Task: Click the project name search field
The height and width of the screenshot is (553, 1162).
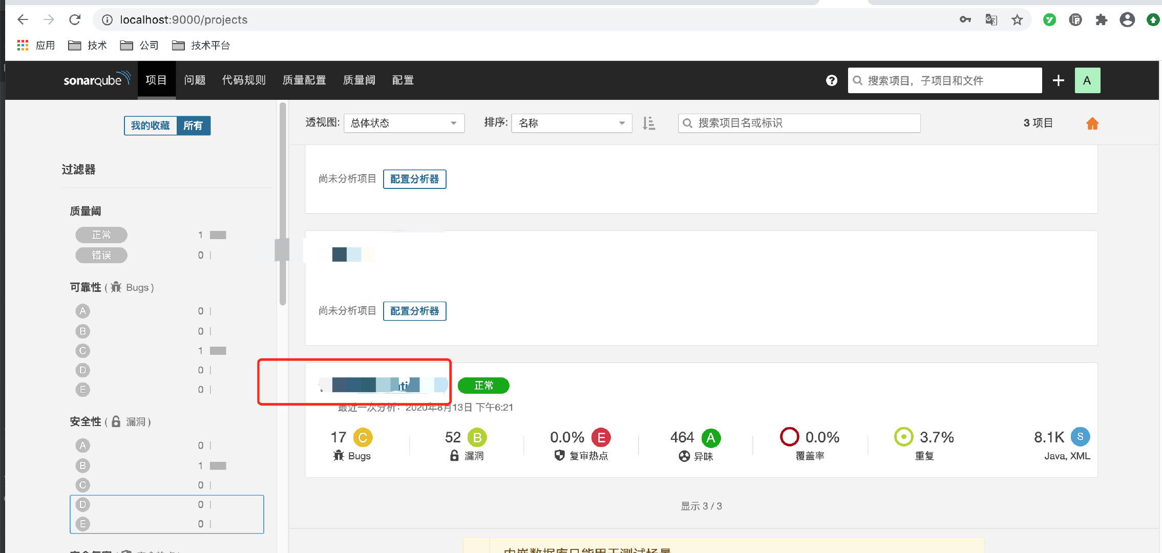Action: coord(799,123)
